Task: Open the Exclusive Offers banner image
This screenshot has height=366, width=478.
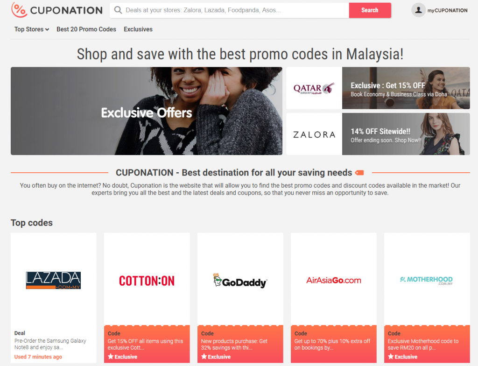Action: pyautogui.click(x=146, y=111)
